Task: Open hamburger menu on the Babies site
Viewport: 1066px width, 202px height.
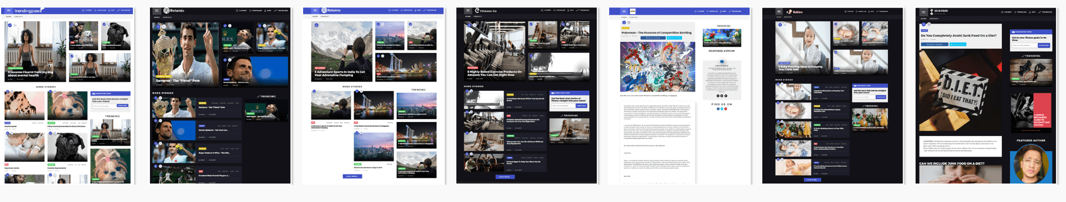Action: pyautogui.click(x=779, y=11)
